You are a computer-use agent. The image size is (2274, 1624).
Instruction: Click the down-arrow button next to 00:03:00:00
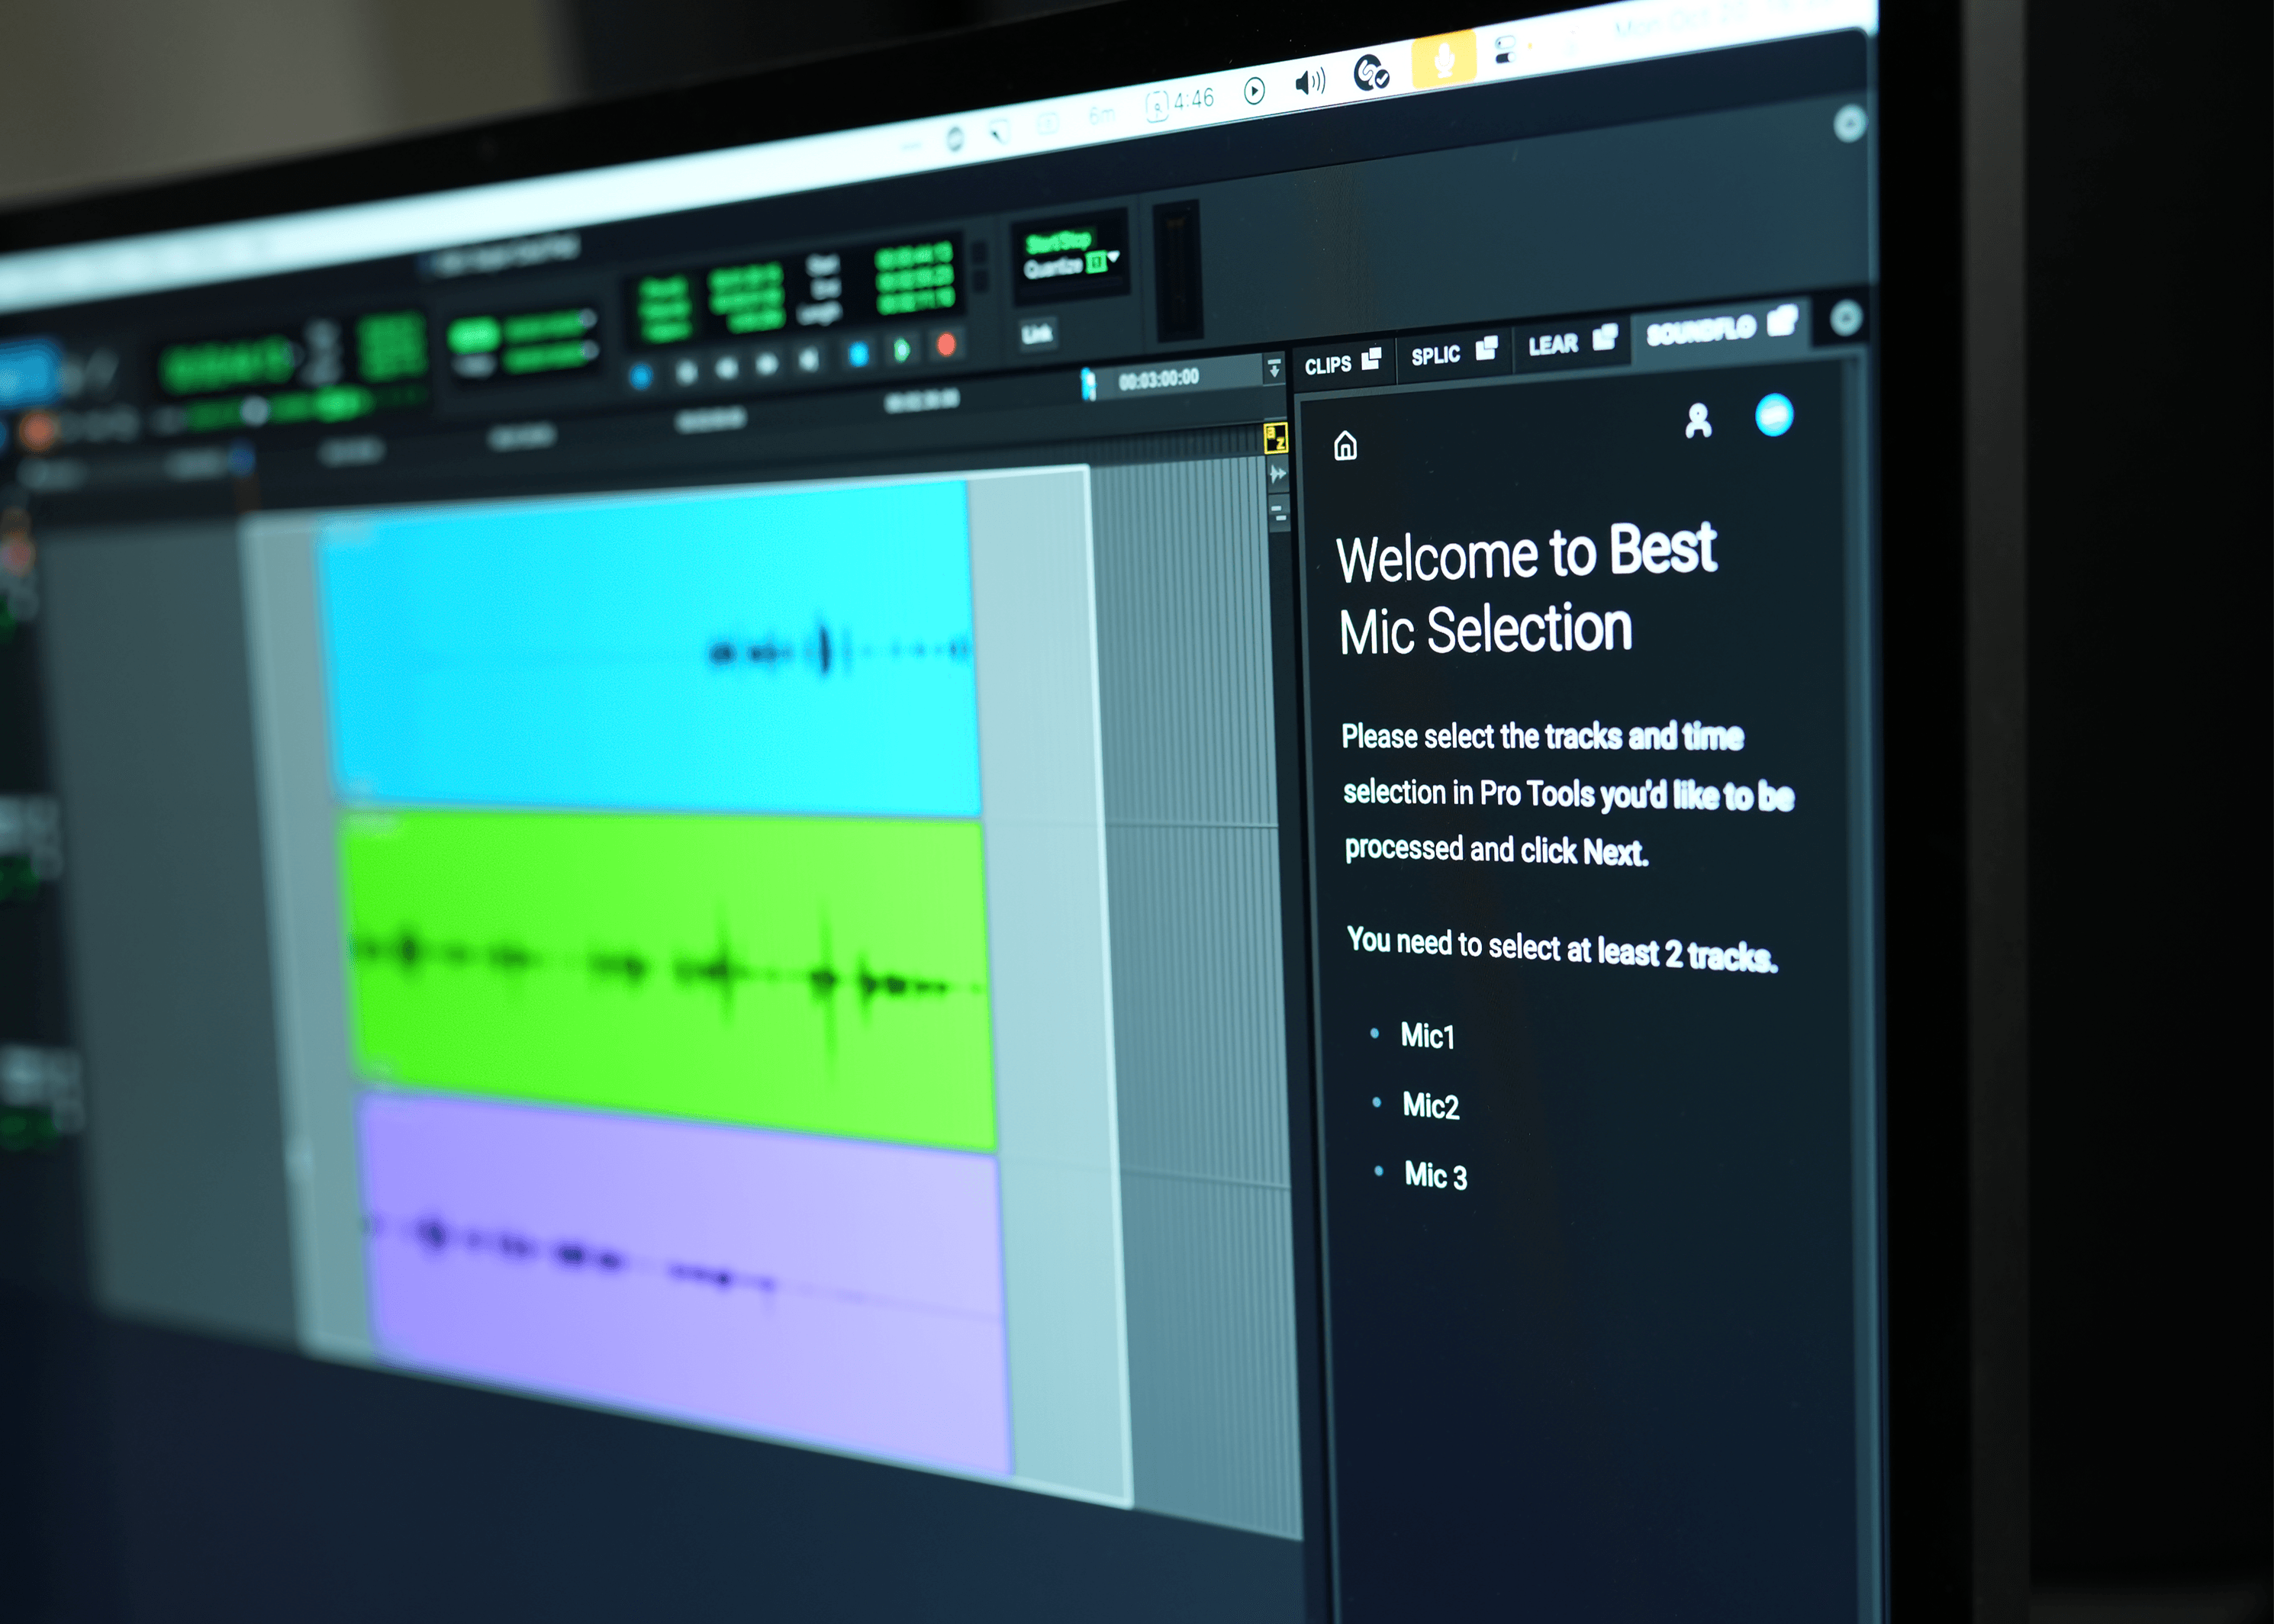[1274, 368]
